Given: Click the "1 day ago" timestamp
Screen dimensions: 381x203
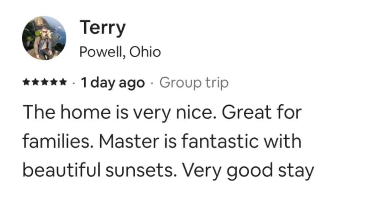Looking at the screenshot, I should (113, 83).
